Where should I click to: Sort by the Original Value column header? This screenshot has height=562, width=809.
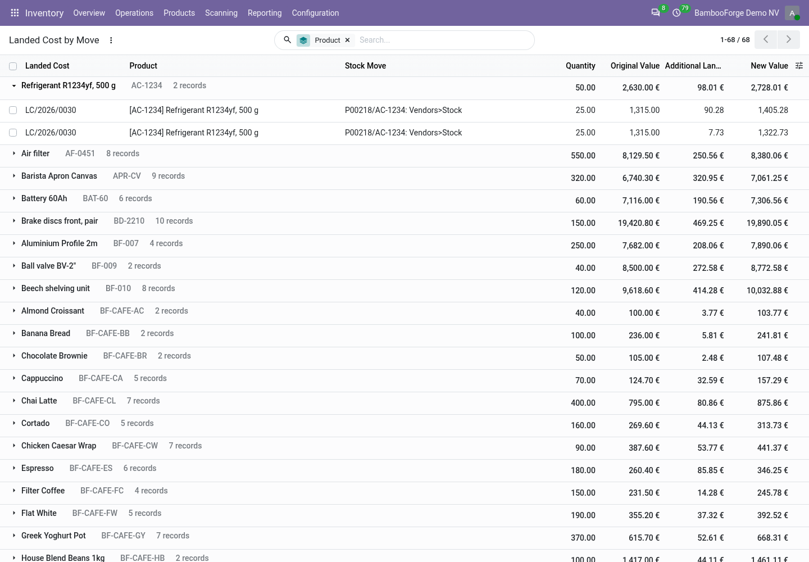[x=635, y=66]
